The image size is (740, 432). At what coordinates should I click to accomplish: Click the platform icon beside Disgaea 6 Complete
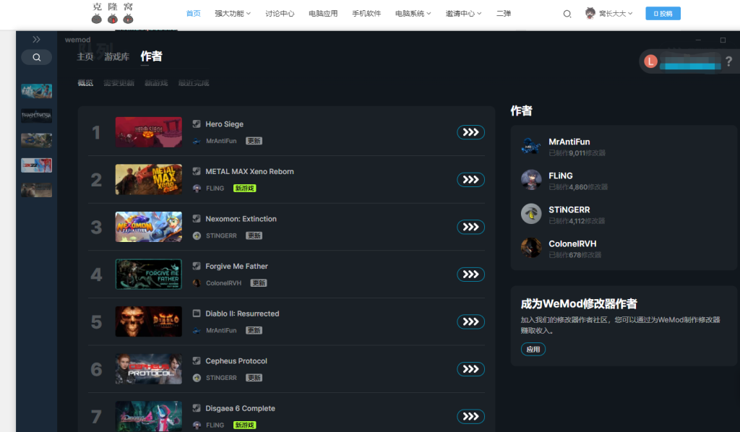click(x=197, y=408)
